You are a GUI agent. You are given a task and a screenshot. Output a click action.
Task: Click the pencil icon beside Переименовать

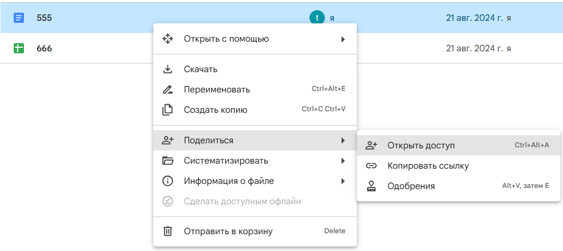tap(167, 89)
